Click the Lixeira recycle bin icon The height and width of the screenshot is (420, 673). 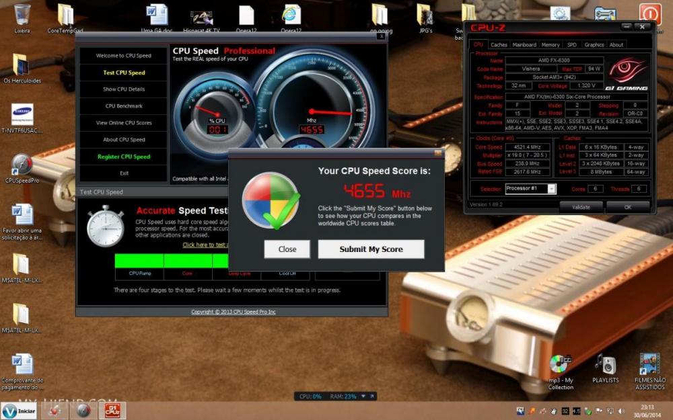22,15
